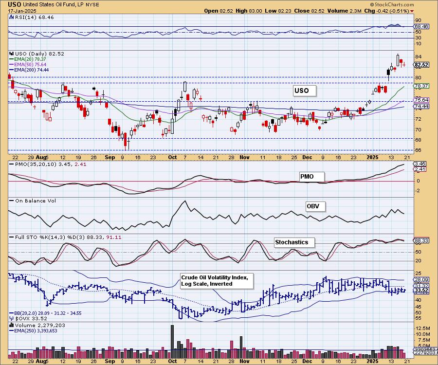Open the StockCharts.com copyright label
Viewport: 438px width, 365px height.
point(392,4)
